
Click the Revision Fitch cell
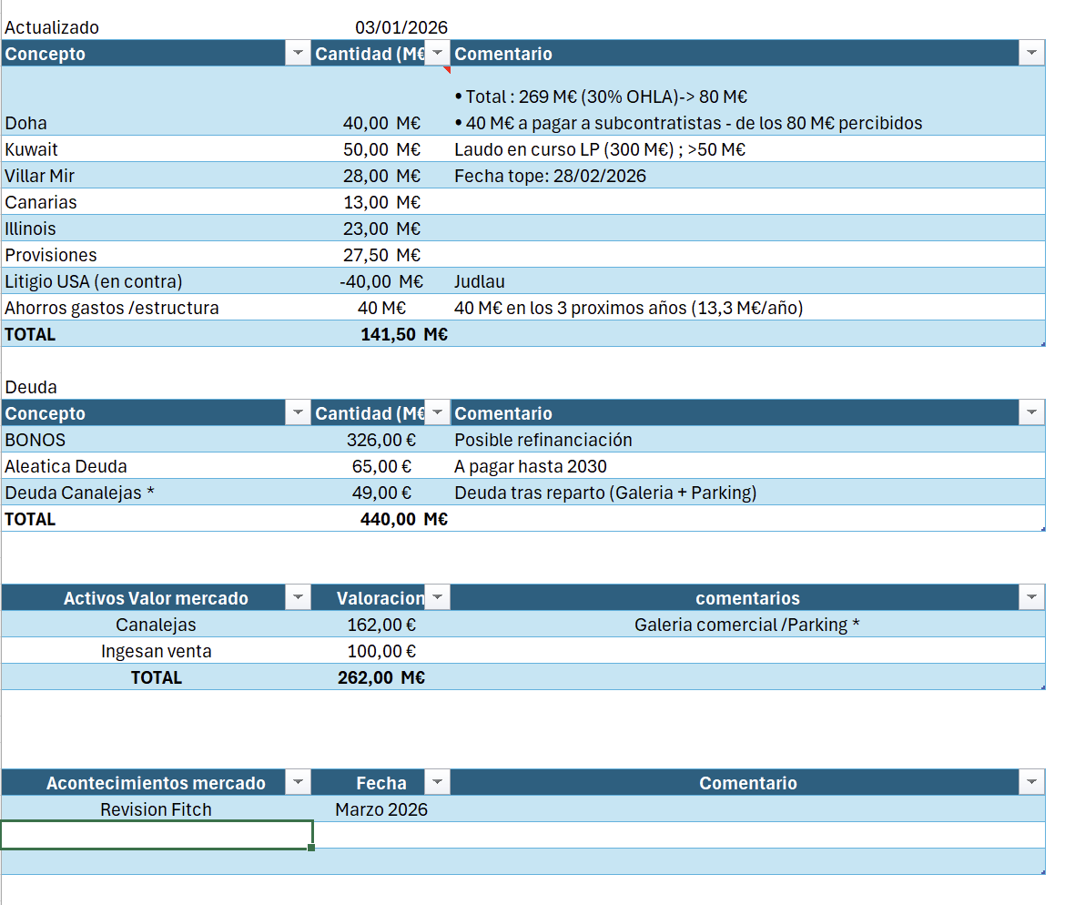(156, 809)
